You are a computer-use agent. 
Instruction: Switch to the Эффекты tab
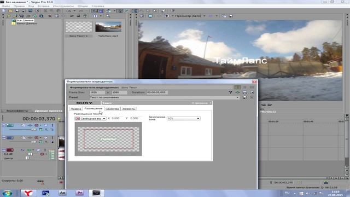tap(129, 109)
